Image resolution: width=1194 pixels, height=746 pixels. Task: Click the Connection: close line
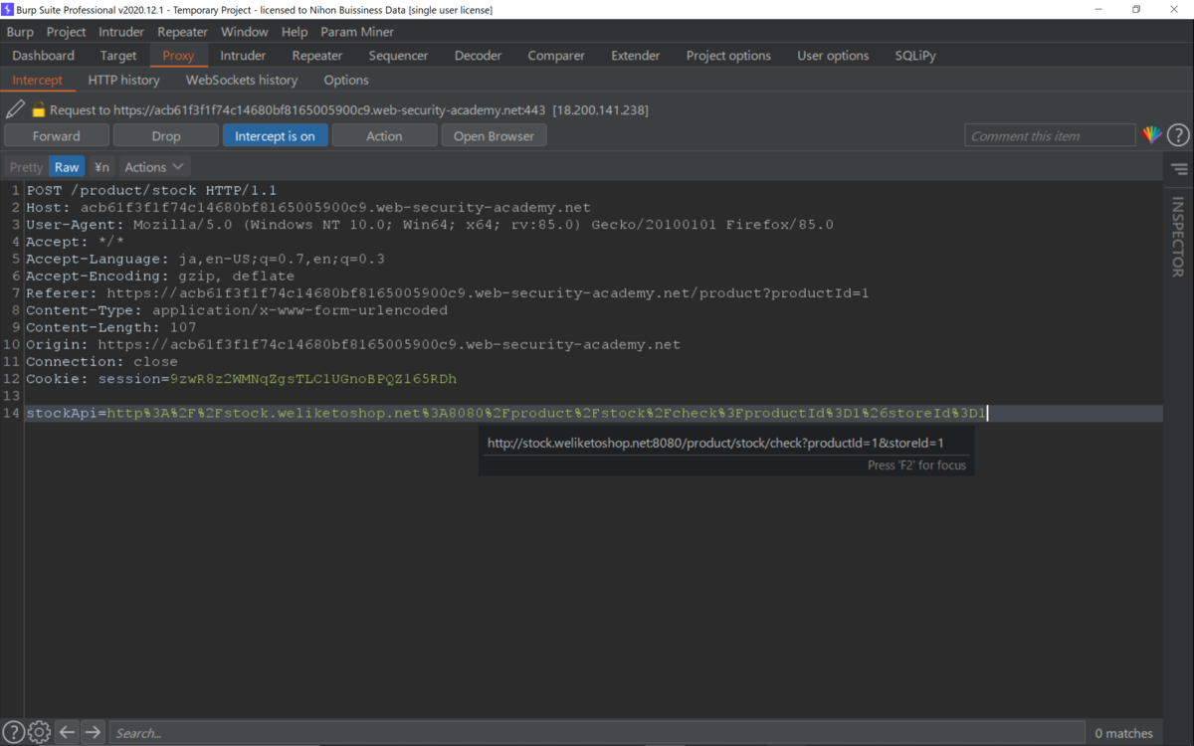[x=101, y=362]
